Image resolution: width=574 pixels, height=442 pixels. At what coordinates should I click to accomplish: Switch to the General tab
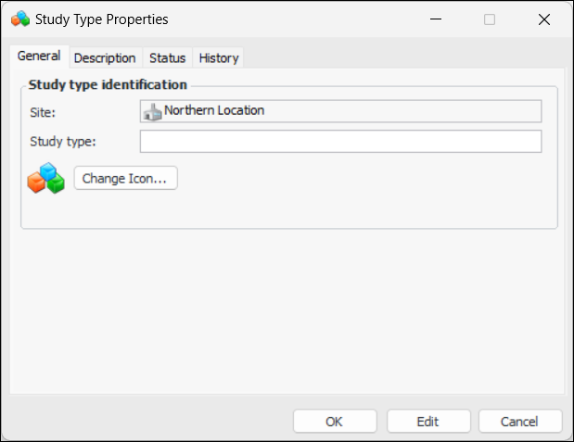[x=39, y=57]
